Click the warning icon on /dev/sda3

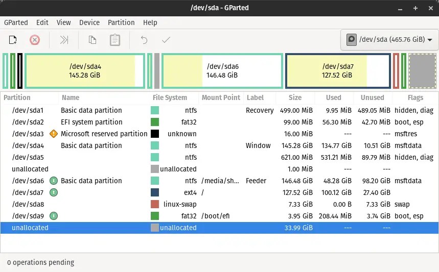click(x=54, y=134)
